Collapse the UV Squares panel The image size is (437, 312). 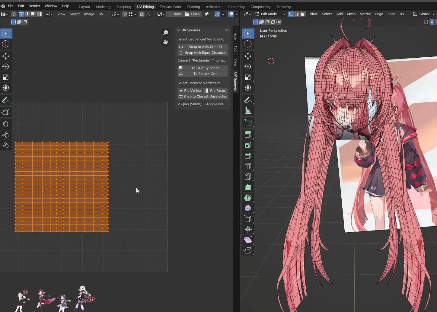(179, 30)
